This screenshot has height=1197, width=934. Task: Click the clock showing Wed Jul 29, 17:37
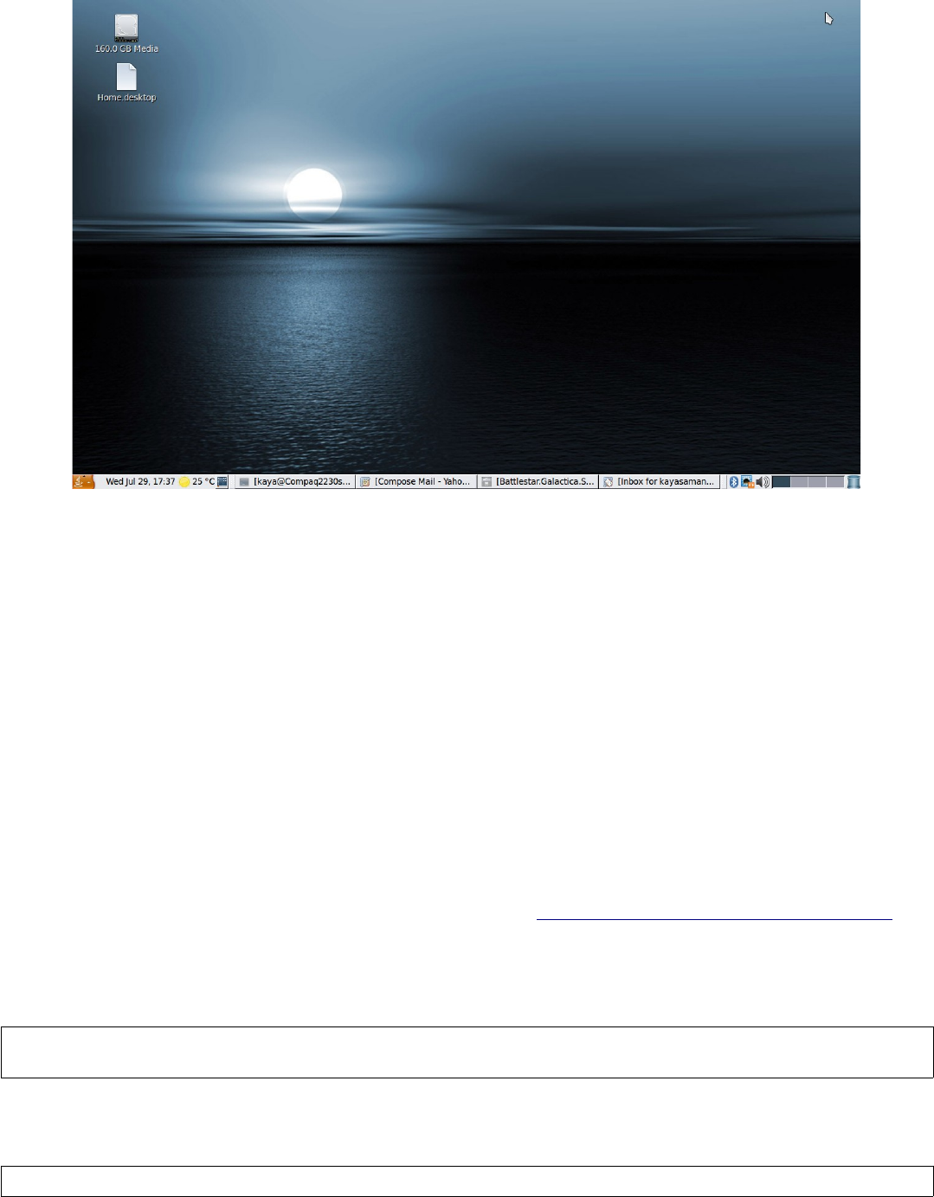[x=140, y=482]
